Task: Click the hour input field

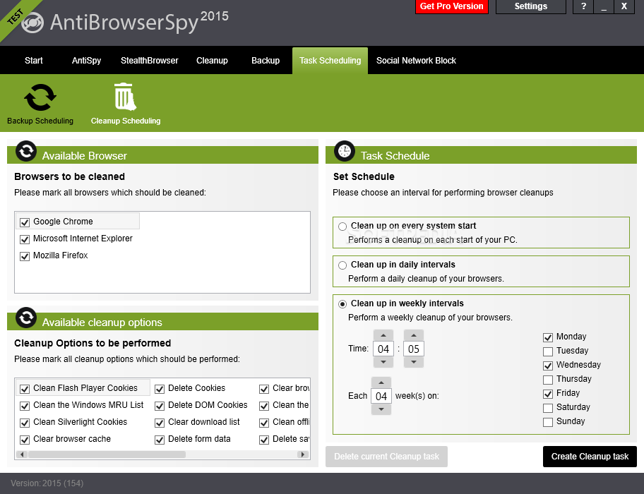Action: [383, 349]
